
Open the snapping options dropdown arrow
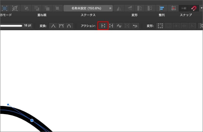click(201, 8)
